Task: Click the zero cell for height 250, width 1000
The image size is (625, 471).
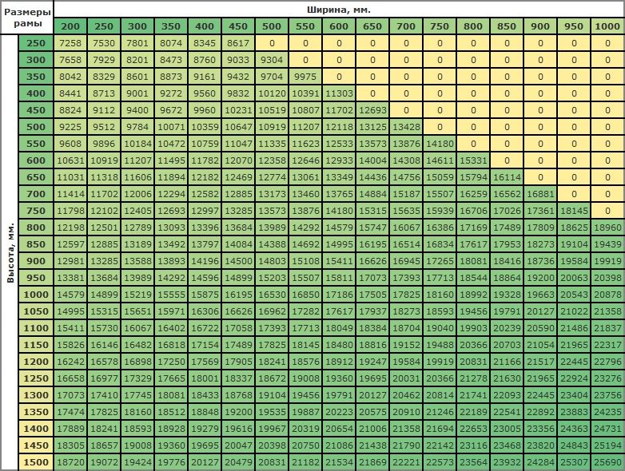Action: pyautogui.click(x=608, y=42)
